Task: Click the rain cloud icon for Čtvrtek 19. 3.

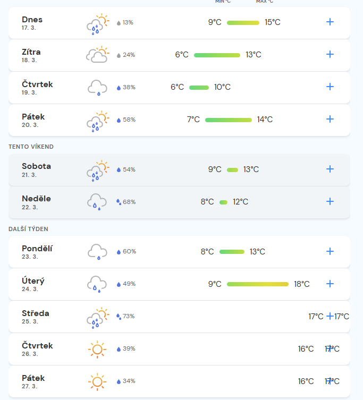Action: 97,88
